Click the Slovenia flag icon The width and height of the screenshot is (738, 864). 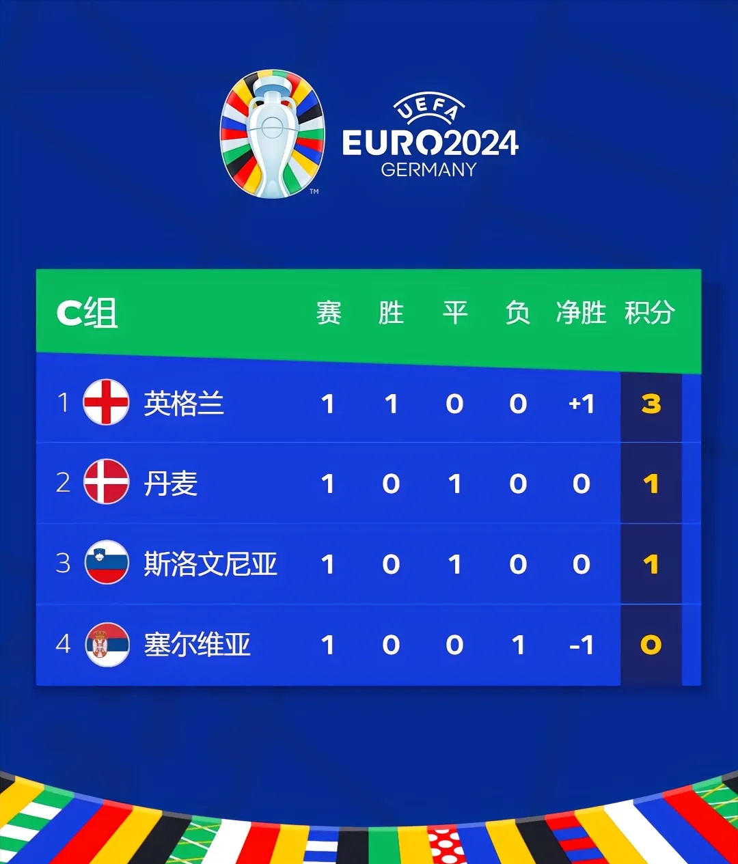coord(107,562)
